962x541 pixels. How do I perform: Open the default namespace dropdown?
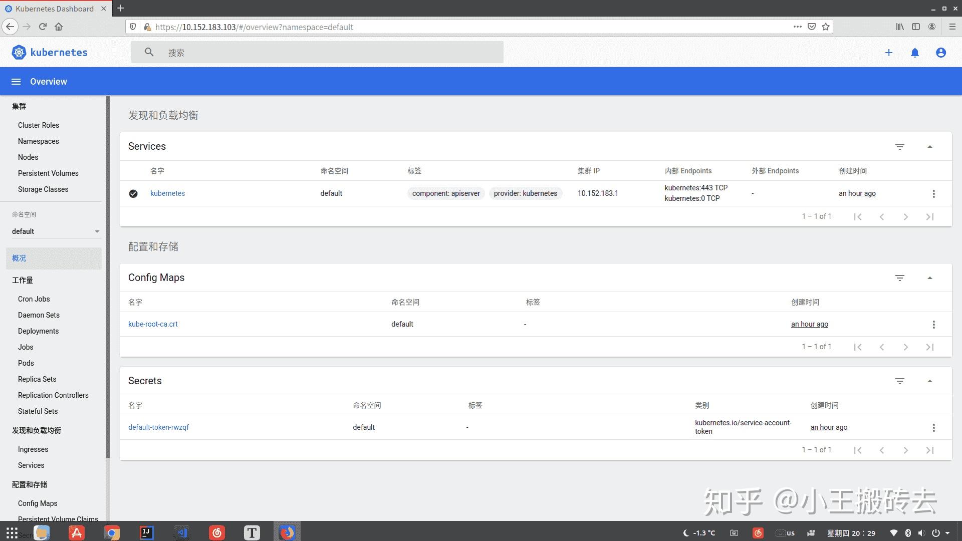coord(55,231)
